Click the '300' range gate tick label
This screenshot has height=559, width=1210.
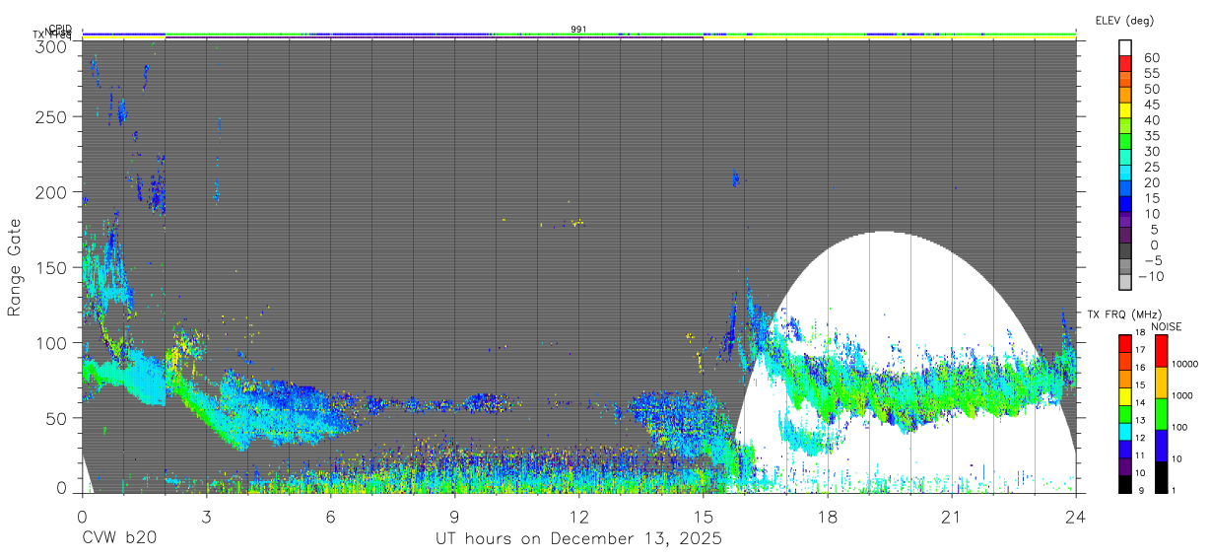[53, 45]
